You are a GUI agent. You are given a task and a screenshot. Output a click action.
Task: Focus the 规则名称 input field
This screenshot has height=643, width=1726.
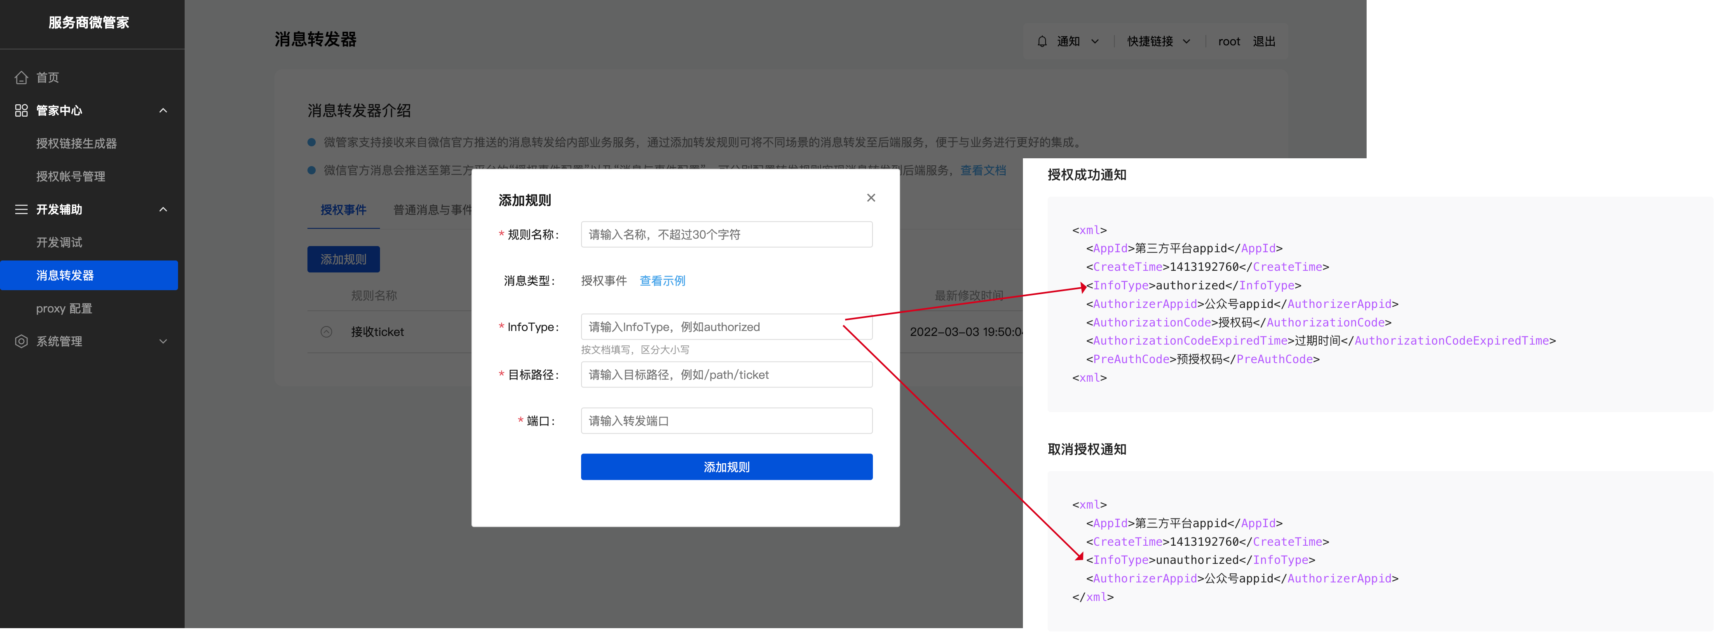[726, 235]
